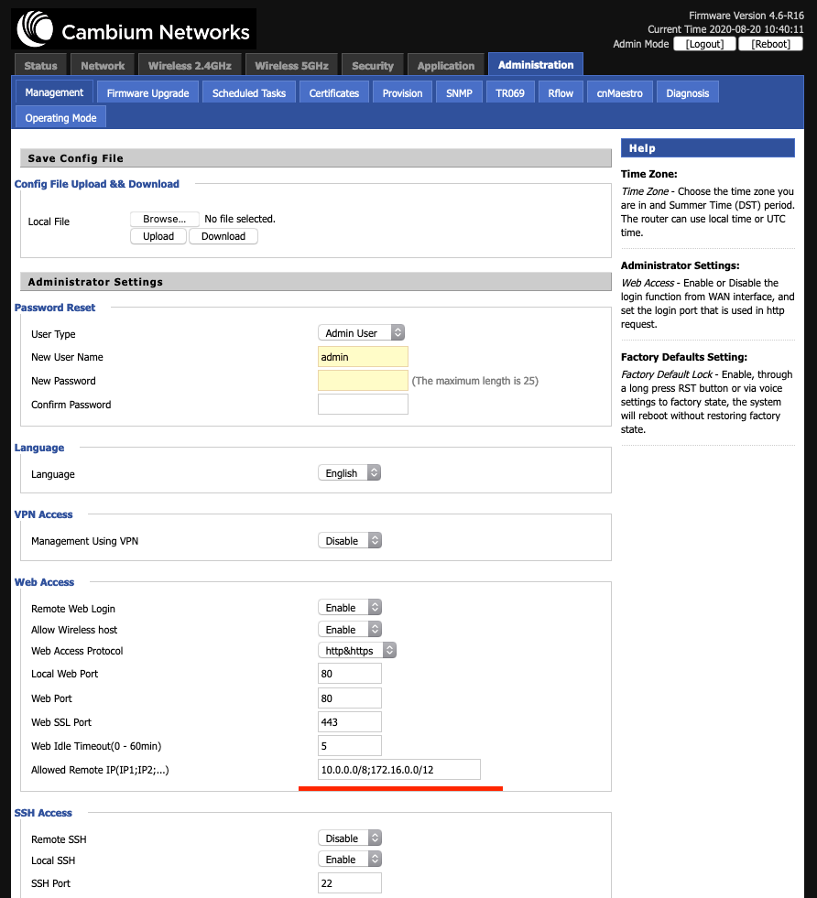Switch to the Security tab

[x=373, y=66]
